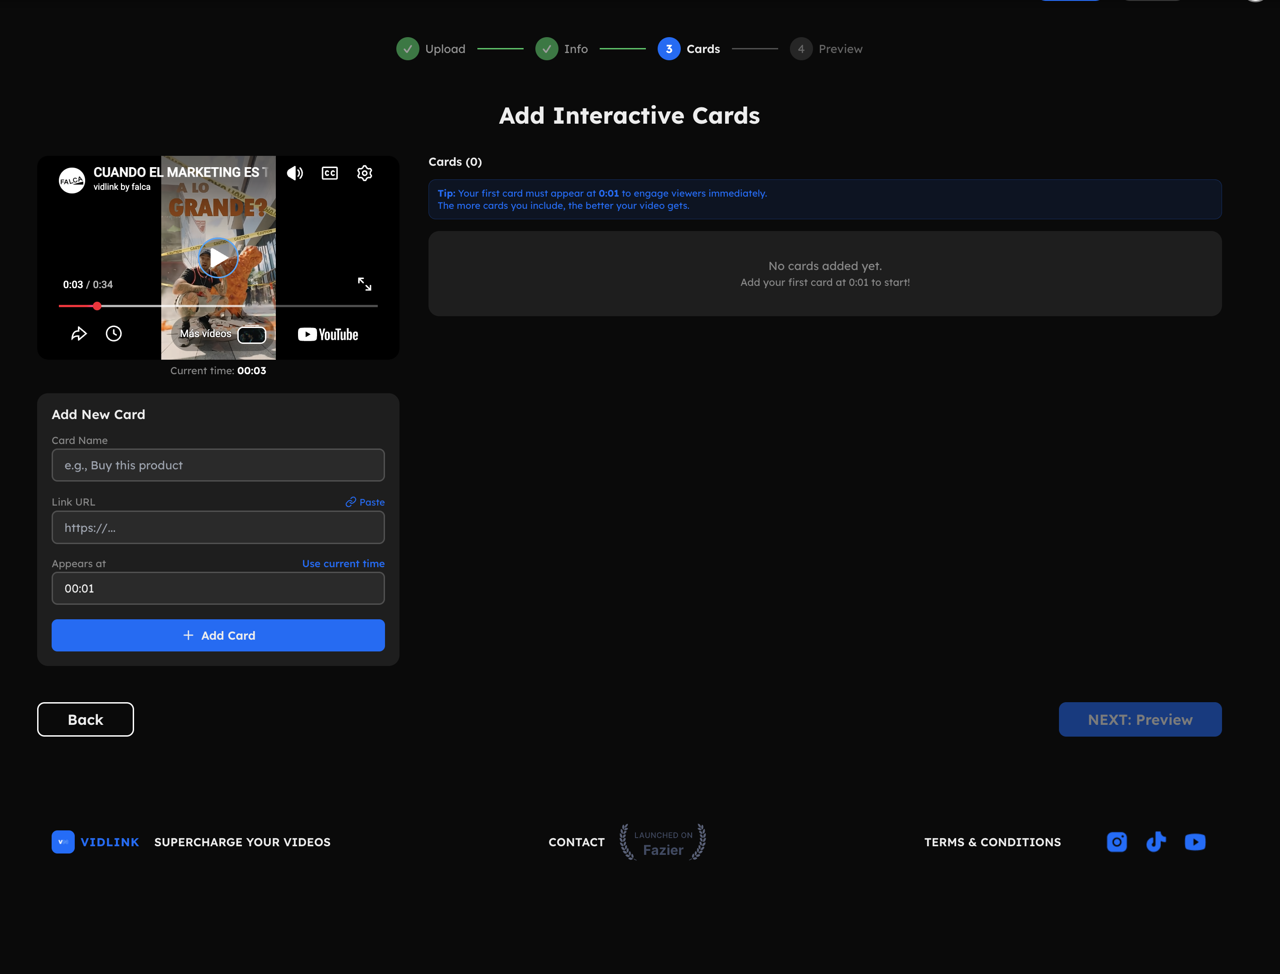Save video to Watch Later
The image size is (1280, 974).
click(x=114, y=333)
